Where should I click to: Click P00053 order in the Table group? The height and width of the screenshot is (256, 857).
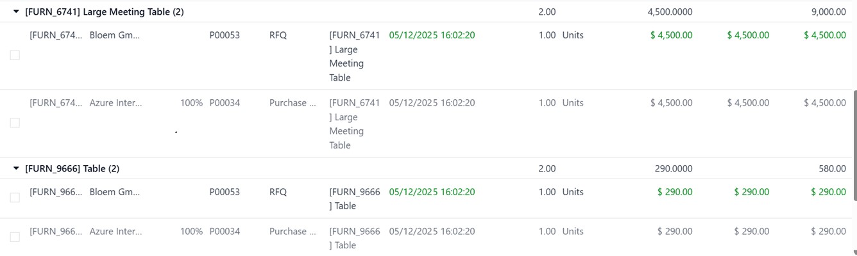pos(225,192)
